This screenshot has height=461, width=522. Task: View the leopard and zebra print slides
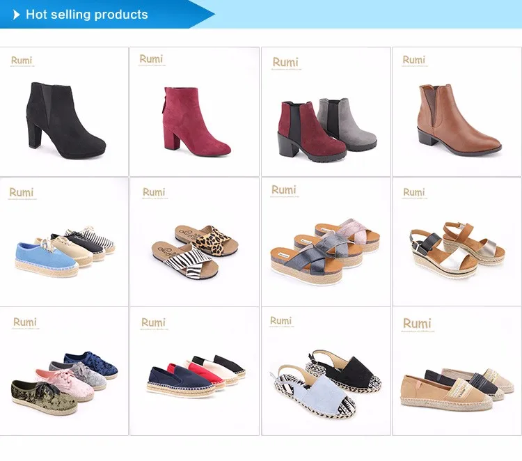(194, 242)
